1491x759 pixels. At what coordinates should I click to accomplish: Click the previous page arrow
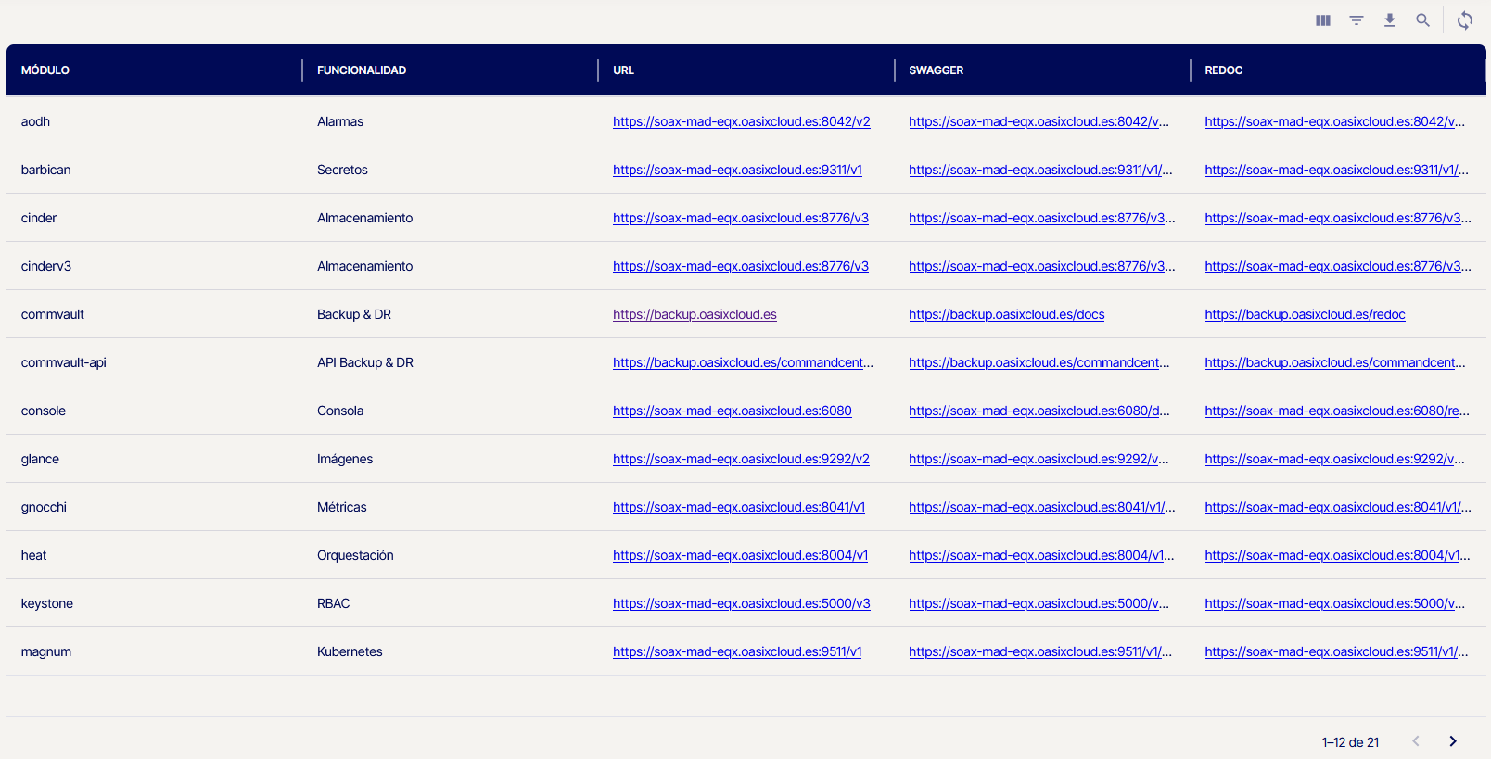1416,741
